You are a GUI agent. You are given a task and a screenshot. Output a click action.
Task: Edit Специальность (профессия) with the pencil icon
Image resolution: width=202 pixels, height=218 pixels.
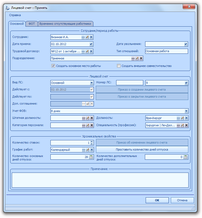pos(182,125)
